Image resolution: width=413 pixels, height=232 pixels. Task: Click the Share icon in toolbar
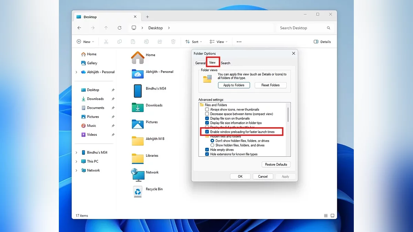click(x=160, y=42)
